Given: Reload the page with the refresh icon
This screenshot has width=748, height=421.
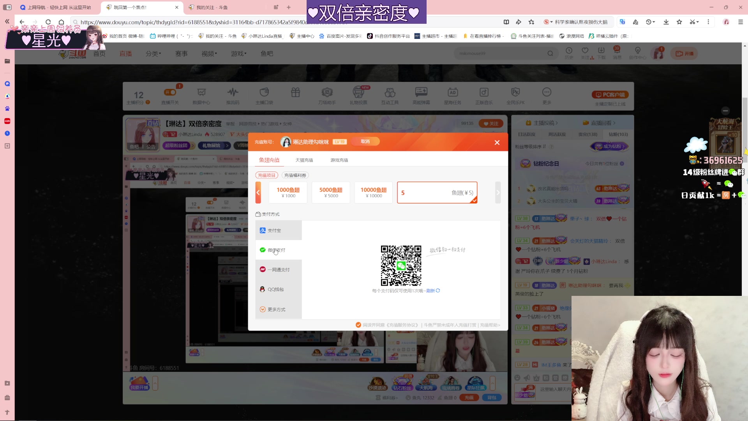Looking at the screenshot, I should coord(48,22).
